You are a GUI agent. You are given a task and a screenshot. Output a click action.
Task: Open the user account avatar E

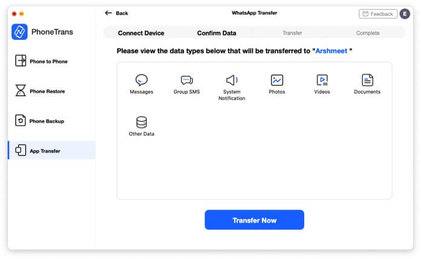[405, 14]
